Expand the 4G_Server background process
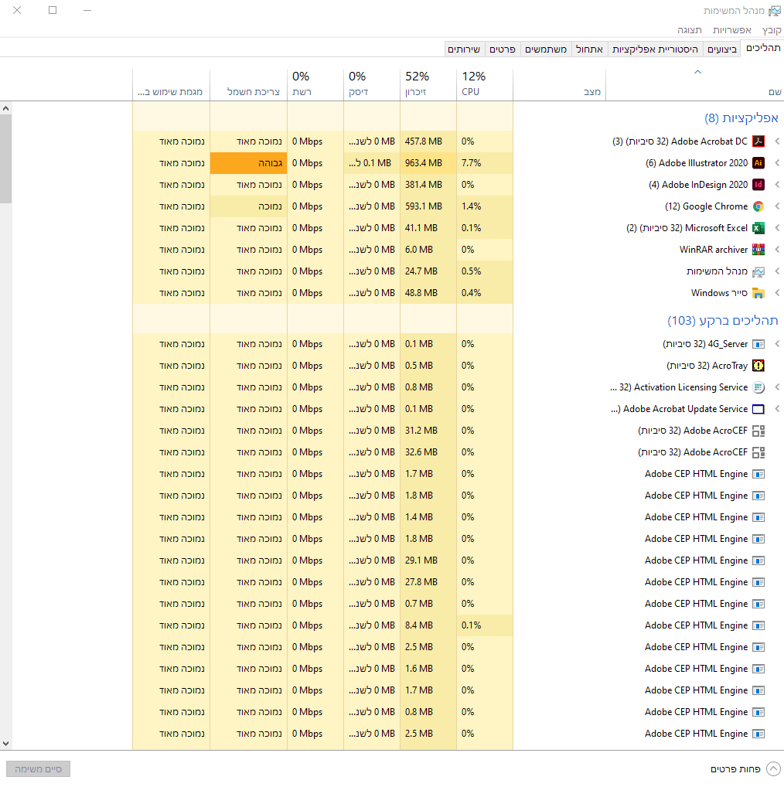This screenshot has width=784, height=787. click(777, 344)
